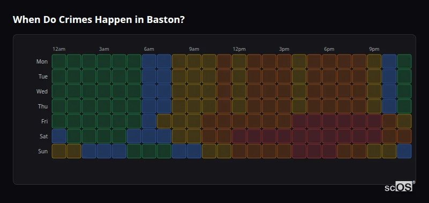Click the '3am' hour label

click(104, 49)
